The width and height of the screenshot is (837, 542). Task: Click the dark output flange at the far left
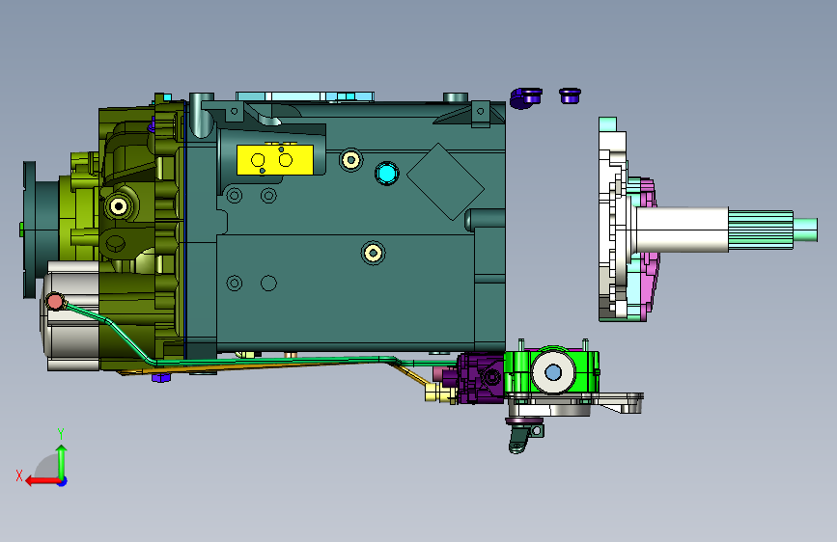tap(31, 230)
